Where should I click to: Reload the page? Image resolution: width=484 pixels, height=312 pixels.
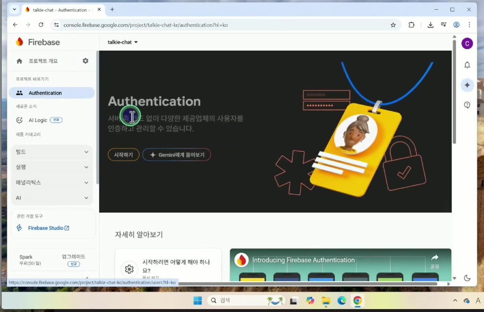41,25
